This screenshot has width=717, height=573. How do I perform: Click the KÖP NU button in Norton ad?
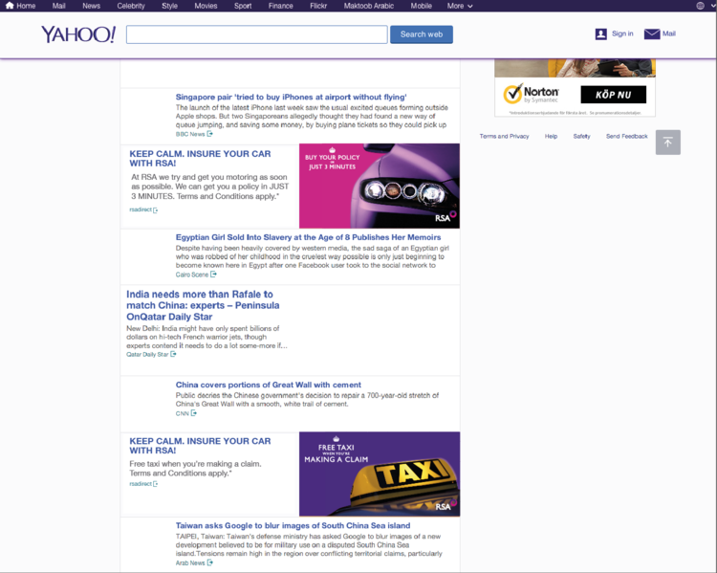613,95
